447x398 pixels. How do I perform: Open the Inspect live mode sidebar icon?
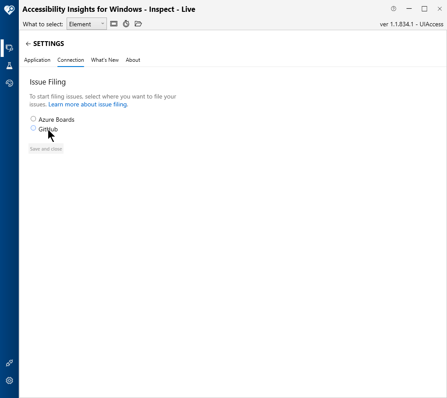9,48
